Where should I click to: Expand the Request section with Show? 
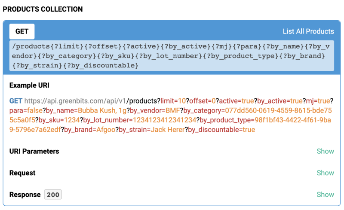325,173
